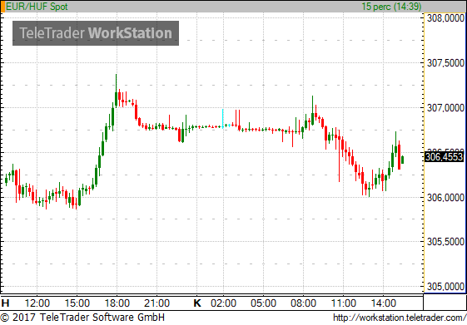Click the 307,5000 price axis label
Screen dimensions: 467x325
point(445,63)
